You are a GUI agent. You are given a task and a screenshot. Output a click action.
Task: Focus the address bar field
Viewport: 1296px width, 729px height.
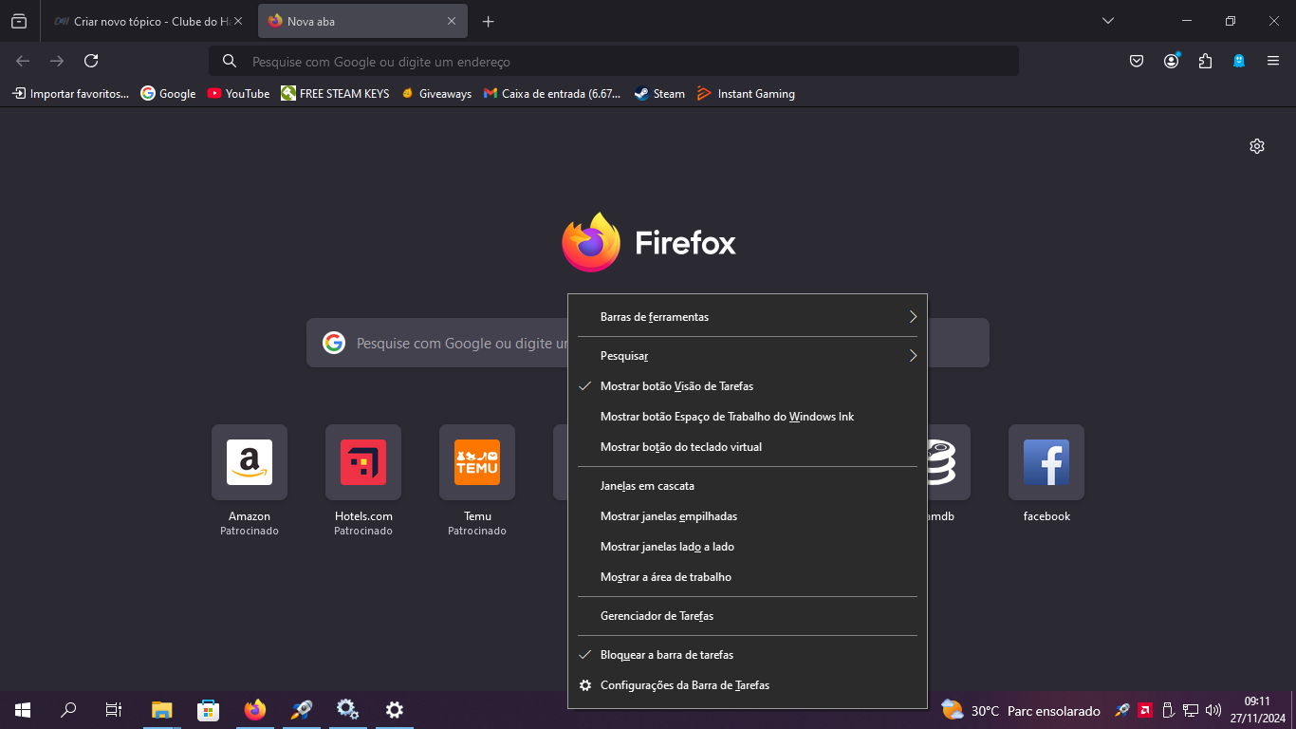(x=614, y=61)
